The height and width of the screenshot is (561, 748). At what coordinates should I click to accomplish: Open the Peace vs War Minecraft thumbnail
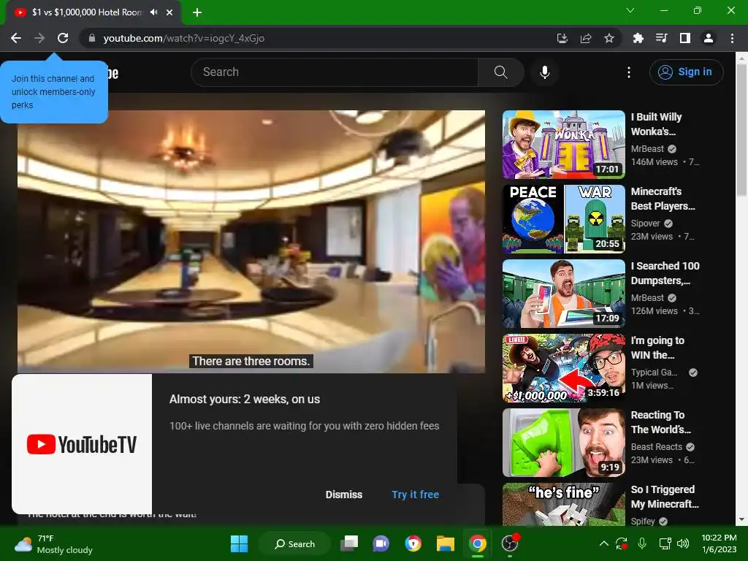coord(564,219)
